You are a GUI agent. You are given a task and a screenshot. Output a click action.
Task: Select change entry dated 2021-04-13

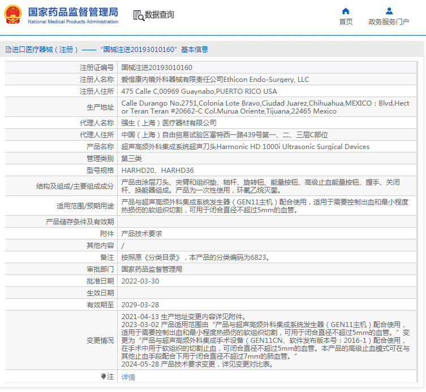point(184,317)
